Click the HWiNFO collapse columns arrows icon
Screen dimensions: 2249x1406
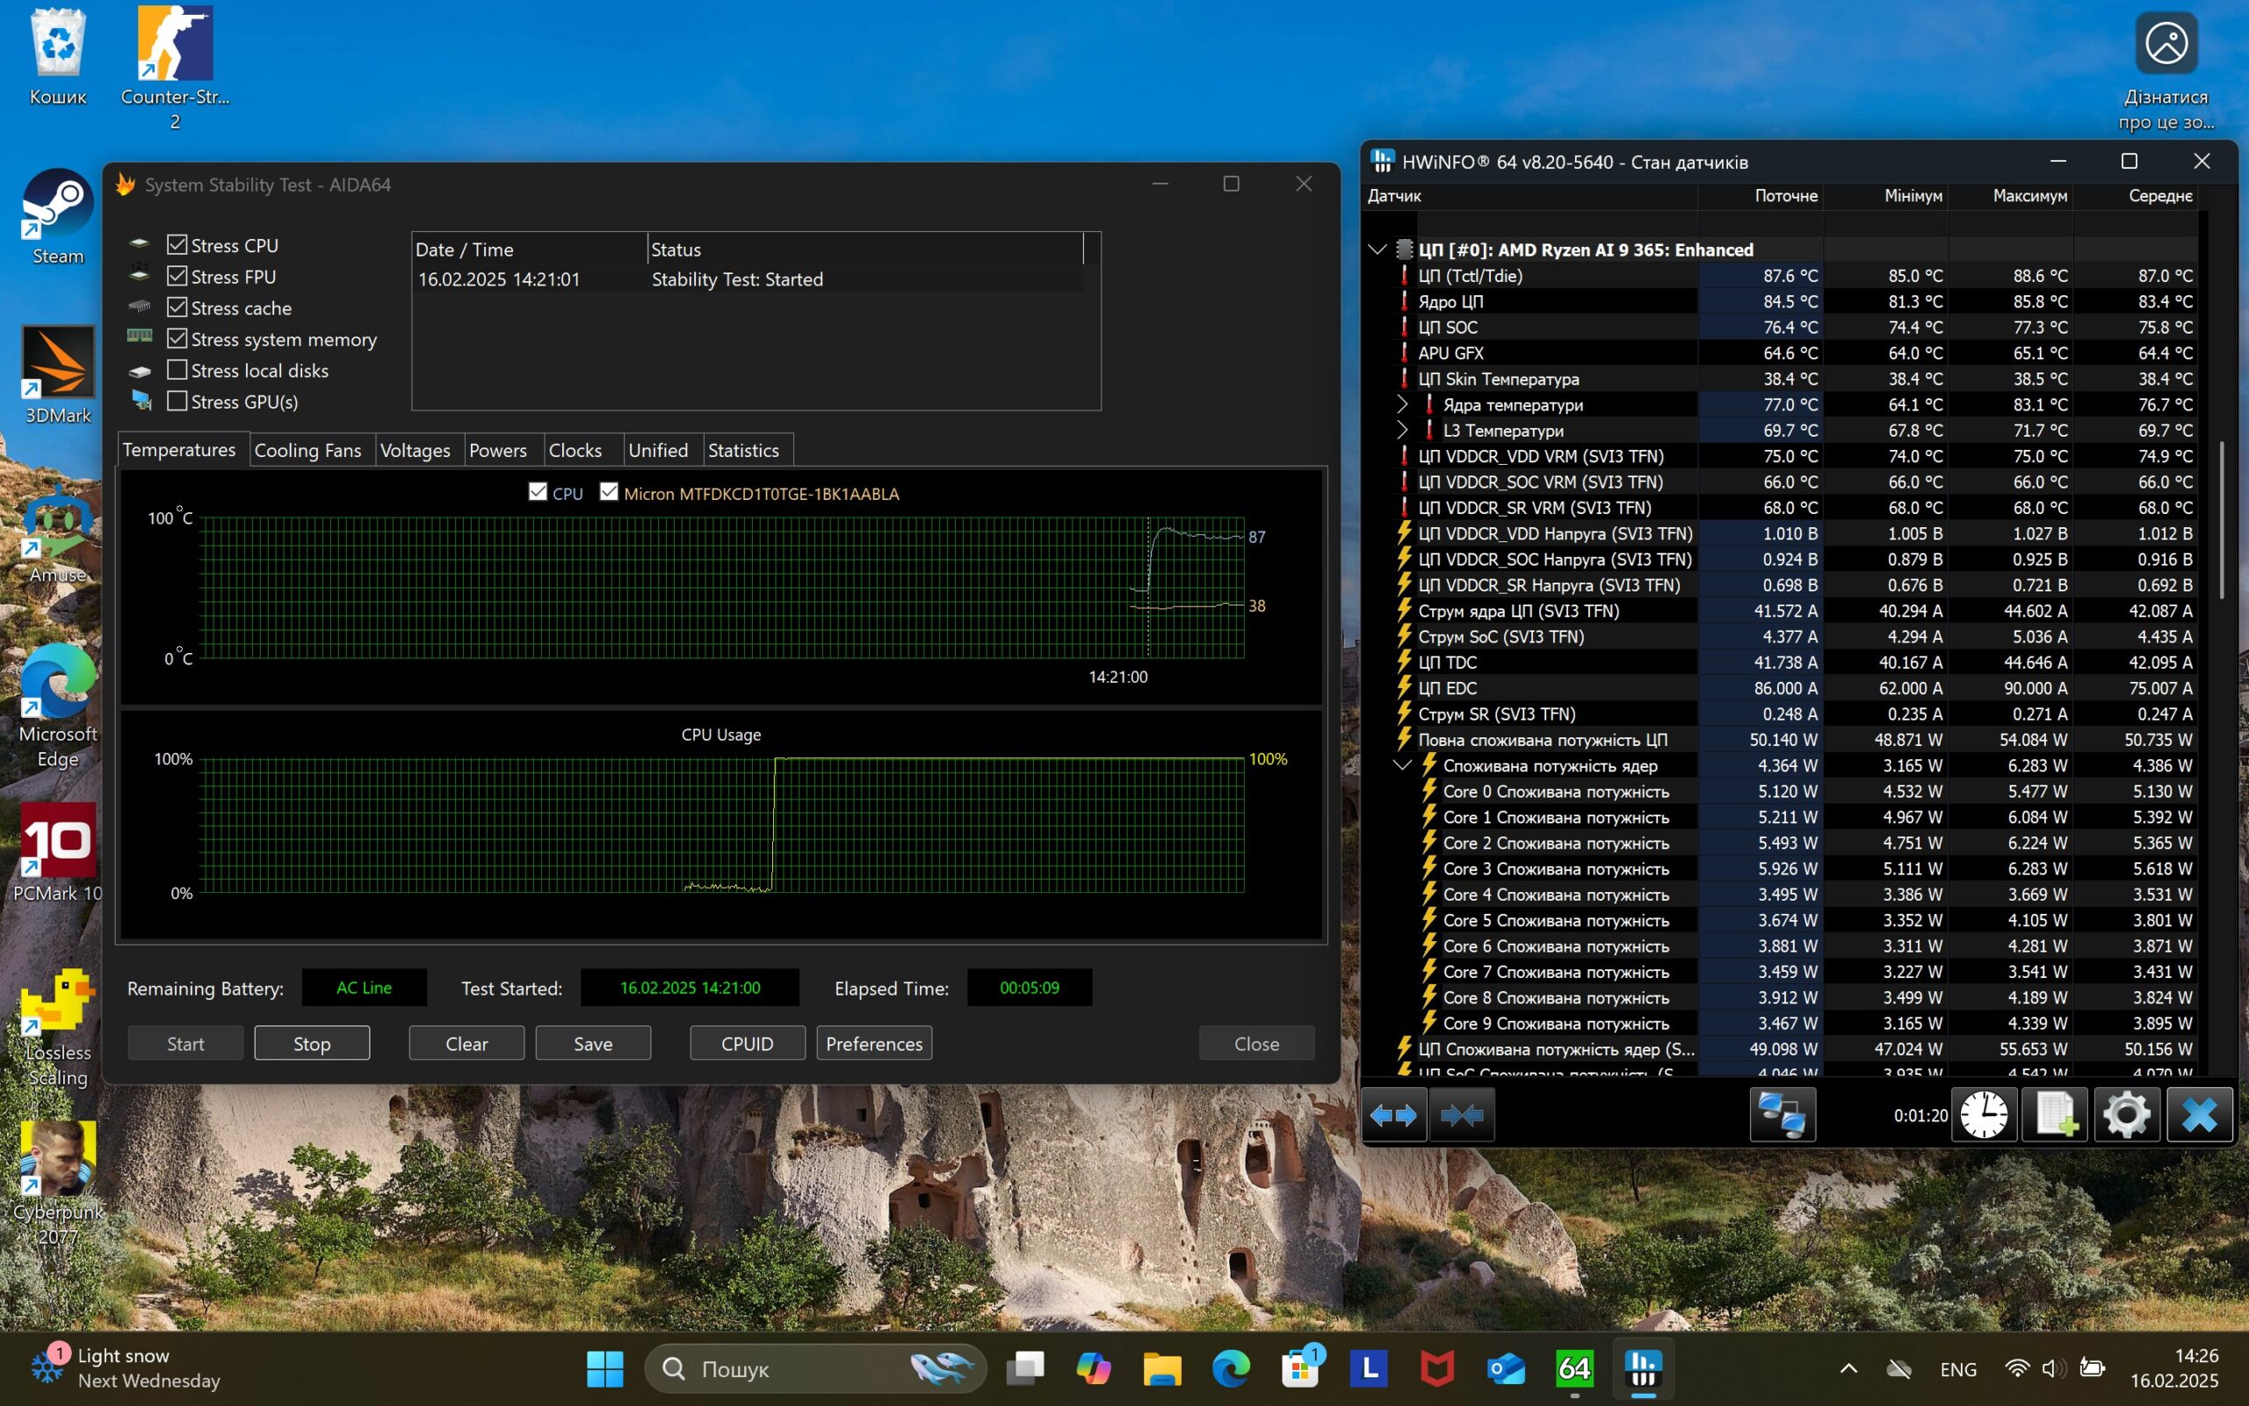pyautogui.click(x=1462, y=1114)
